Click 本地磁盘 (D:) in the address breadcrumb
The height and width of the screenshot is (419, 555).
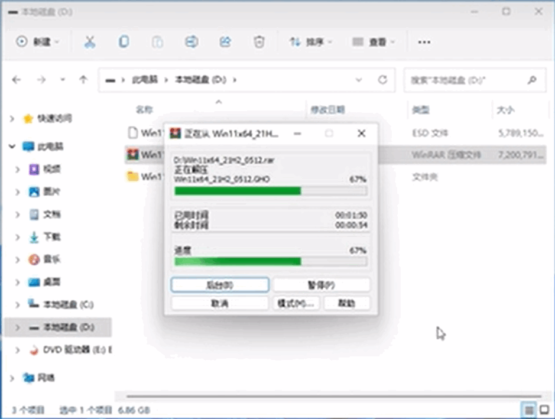[x=201, y=80]
